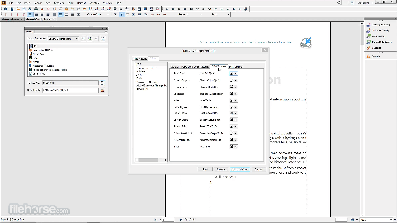
Task: Click the Save and Close button
Action: point(240,170)
